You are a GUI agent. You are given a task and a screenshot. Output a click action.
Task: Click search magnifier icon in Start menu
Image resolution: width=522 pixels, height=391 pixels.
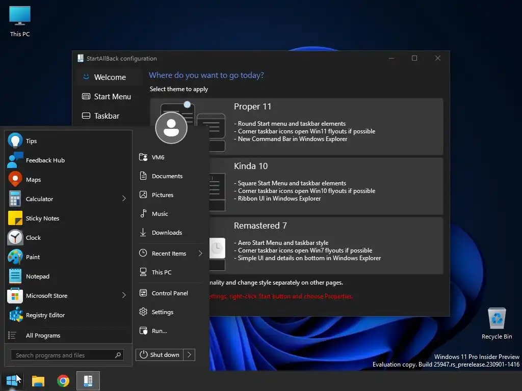[118, 355]
